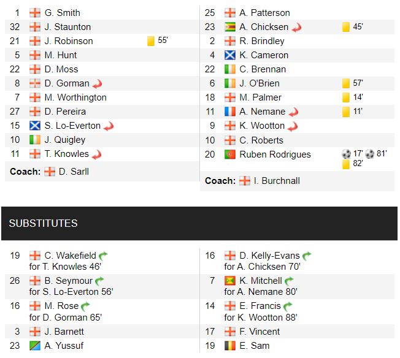Click the SUBSTITUTES section header
Viewport: 400px width, 358px height.
pos(44,223)
